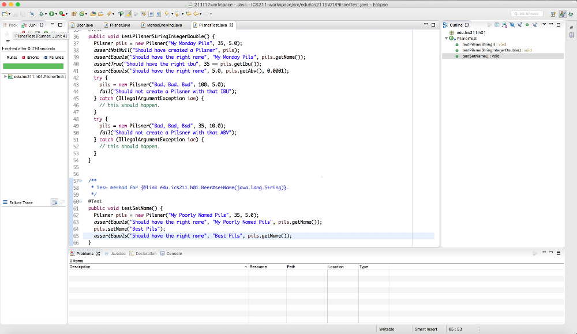Click the New file toolbar icon
The width and height of the screenshot is (577, 334).
point(5,13)
